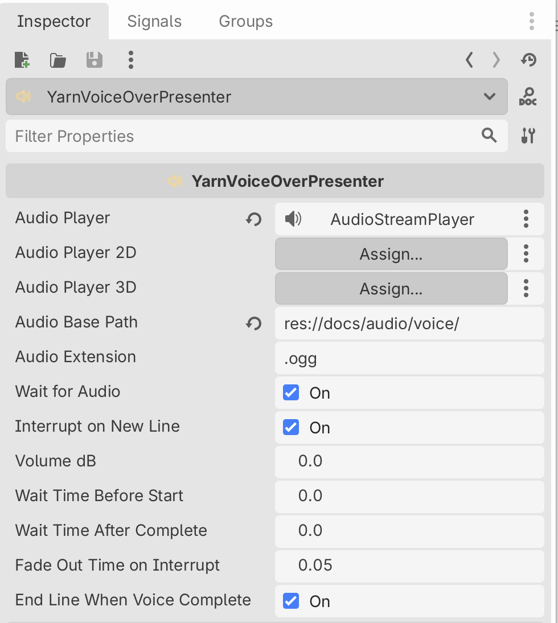Open object history list icon
Viewport: 558px width, 623px height.
click(528, 60)
